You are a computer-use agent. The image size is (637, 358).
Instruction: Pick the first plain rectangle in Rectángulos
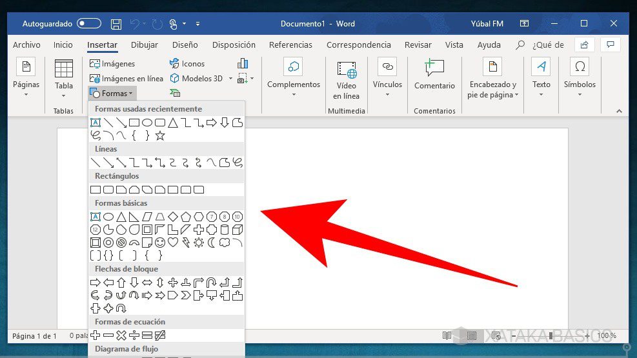pyautogui.click(x=96, y=190)
